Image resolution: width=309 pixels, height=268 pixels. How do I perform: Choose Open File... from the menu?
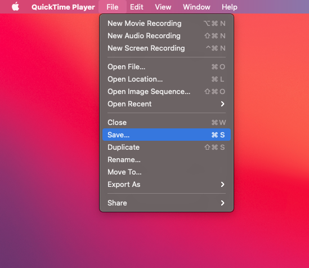pos(167,67)
